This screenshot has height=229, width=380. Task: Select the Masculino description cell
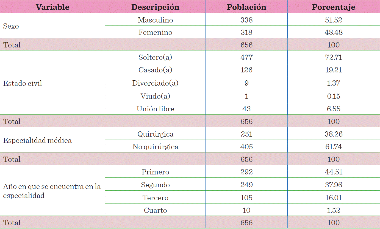tap(155, 20)
